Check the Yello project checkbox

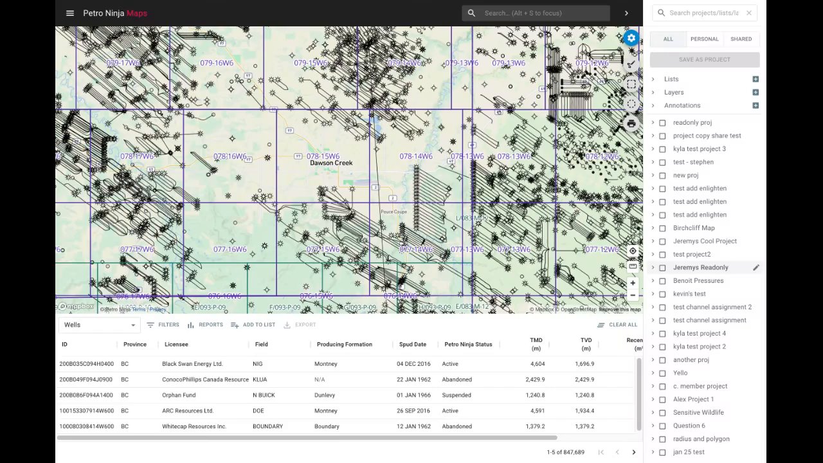pyautogui.click(x=662, y=373)
